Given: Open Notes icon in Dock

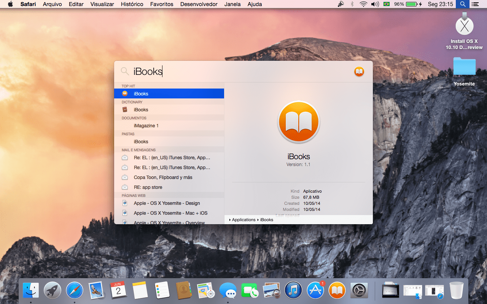Looking at the screenshot, I should click(x=140, y=291).
